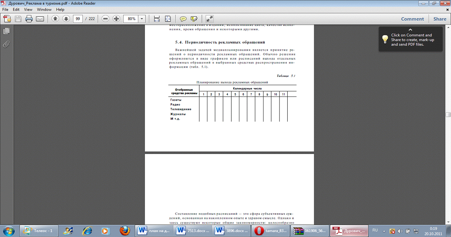This screenshot has width=451, height=237.
Task: Go to previous page with up arrow
Action: point(55,19)
